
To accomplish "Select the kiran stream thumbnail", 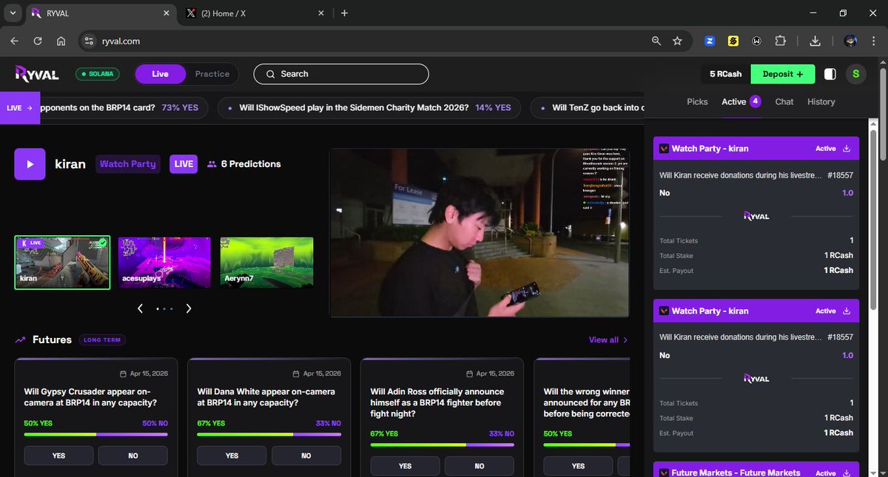I will tap(62, 263).
